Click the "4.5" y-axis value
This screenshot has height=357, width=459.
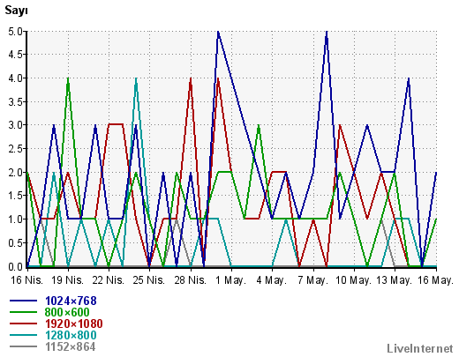[x=16, y=55]
